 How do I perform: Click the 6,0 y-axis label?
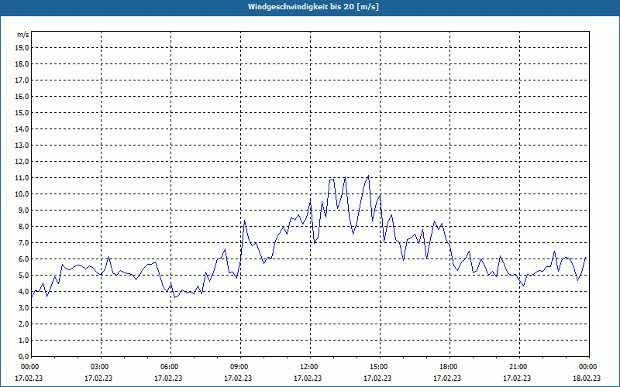click(x=24, y=259)
